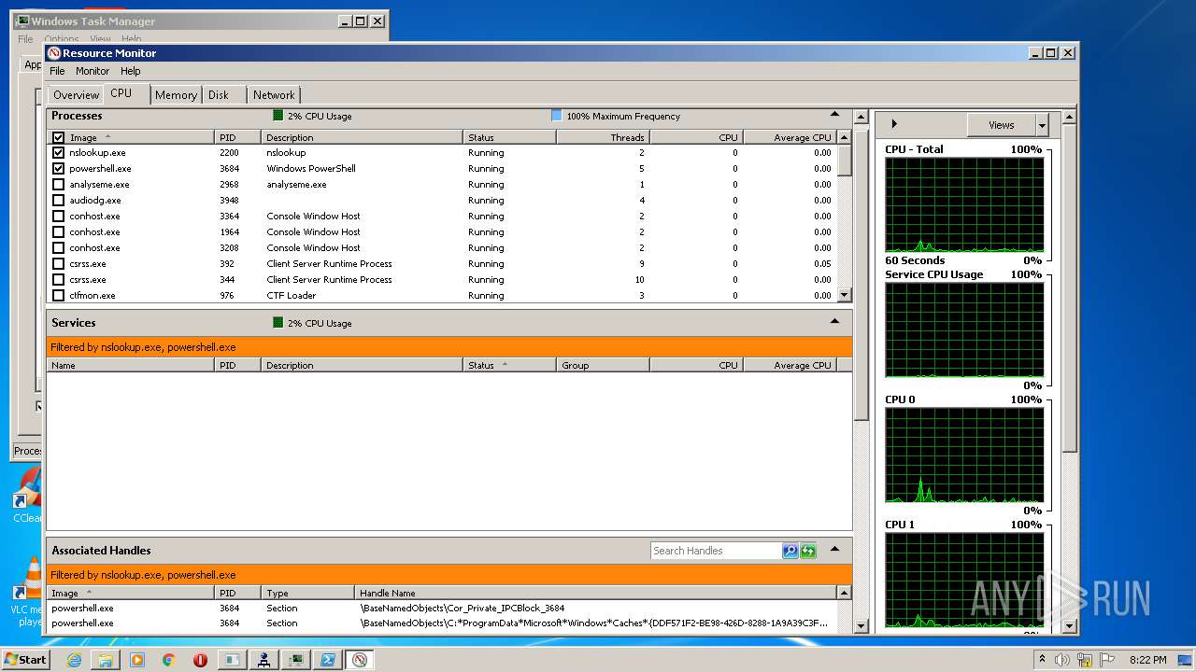This screenshot has width=1196, height=672.
Task: Check conhost.exe PID 3208 checkbox
Action: click(59, 248)
